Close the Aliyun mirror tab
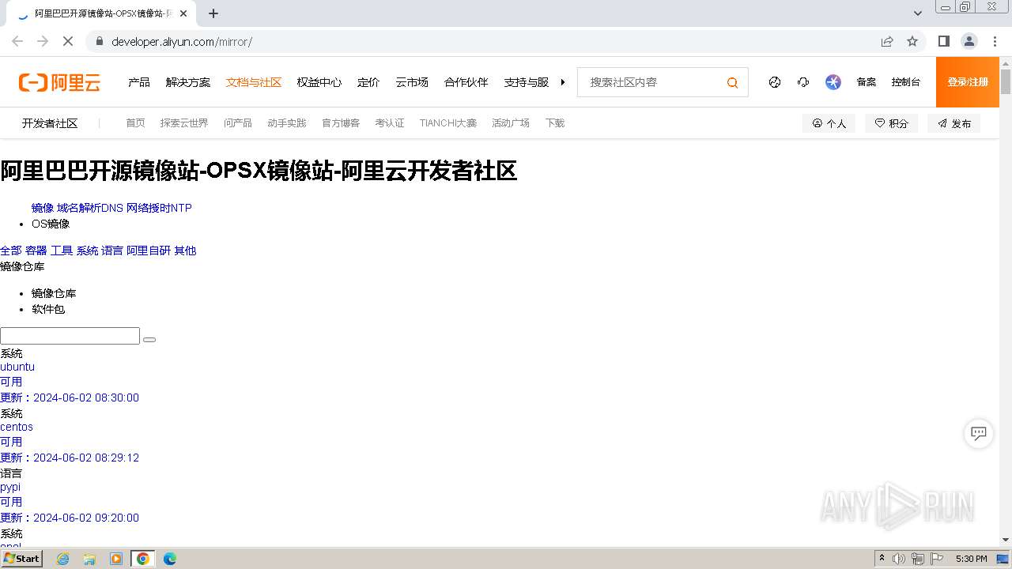The height and width of the screenshot is (569, 1012). click(x=183, y=13)
